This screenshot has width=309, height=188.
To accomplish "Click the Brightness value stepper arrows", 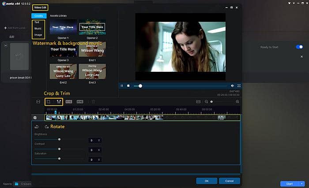I will tap(99, 140).
